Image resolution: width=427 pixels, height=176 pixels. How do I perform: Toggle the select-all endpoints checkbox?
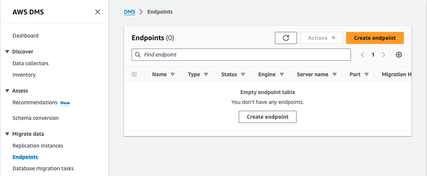pos(134,74)
